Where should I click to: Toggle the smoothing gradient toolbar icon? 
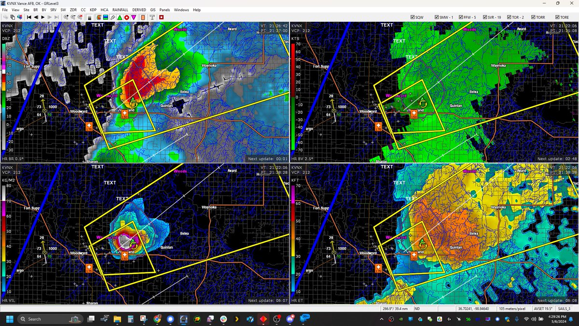(x=90, y=17)
